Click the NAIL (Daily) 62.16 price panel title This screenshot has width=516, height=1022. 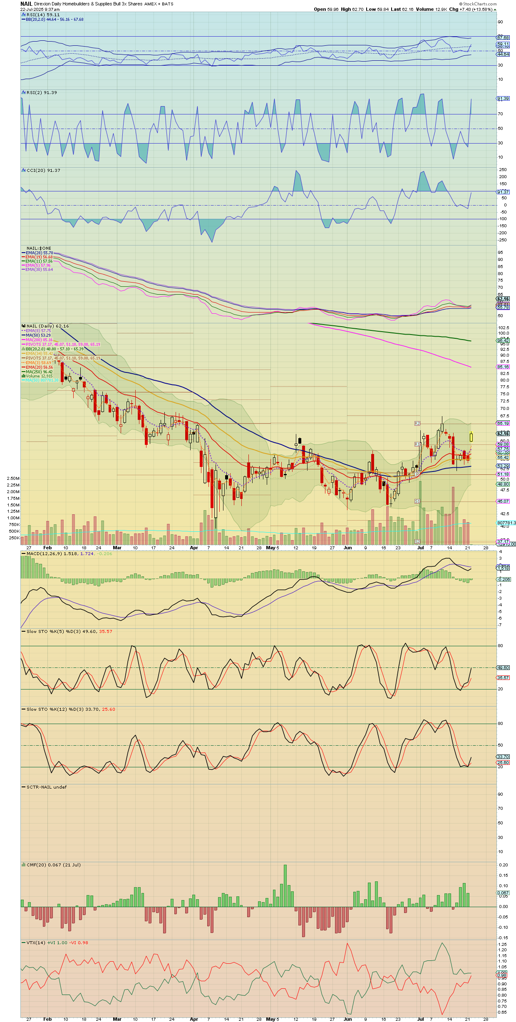click(x=47, y=326)
